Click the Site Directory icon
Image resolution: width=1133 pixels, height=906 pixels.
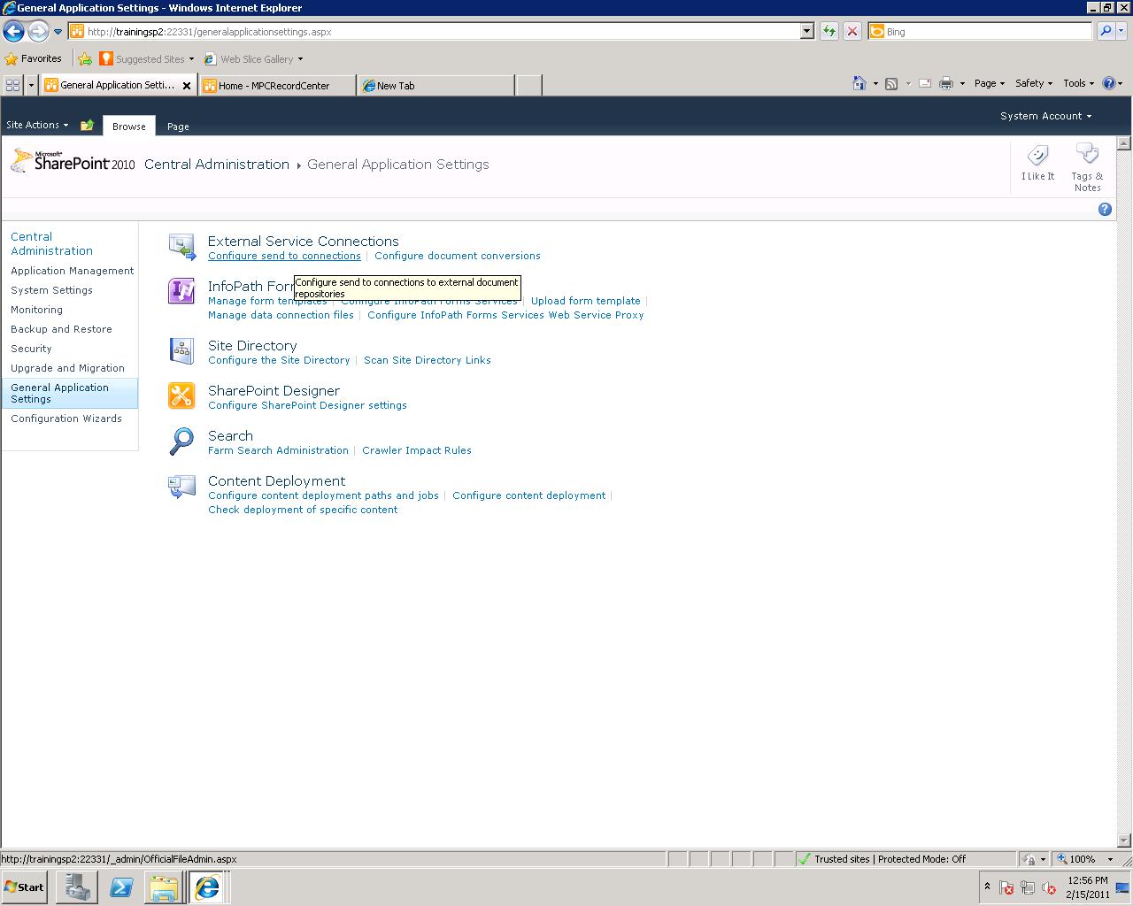181,351
